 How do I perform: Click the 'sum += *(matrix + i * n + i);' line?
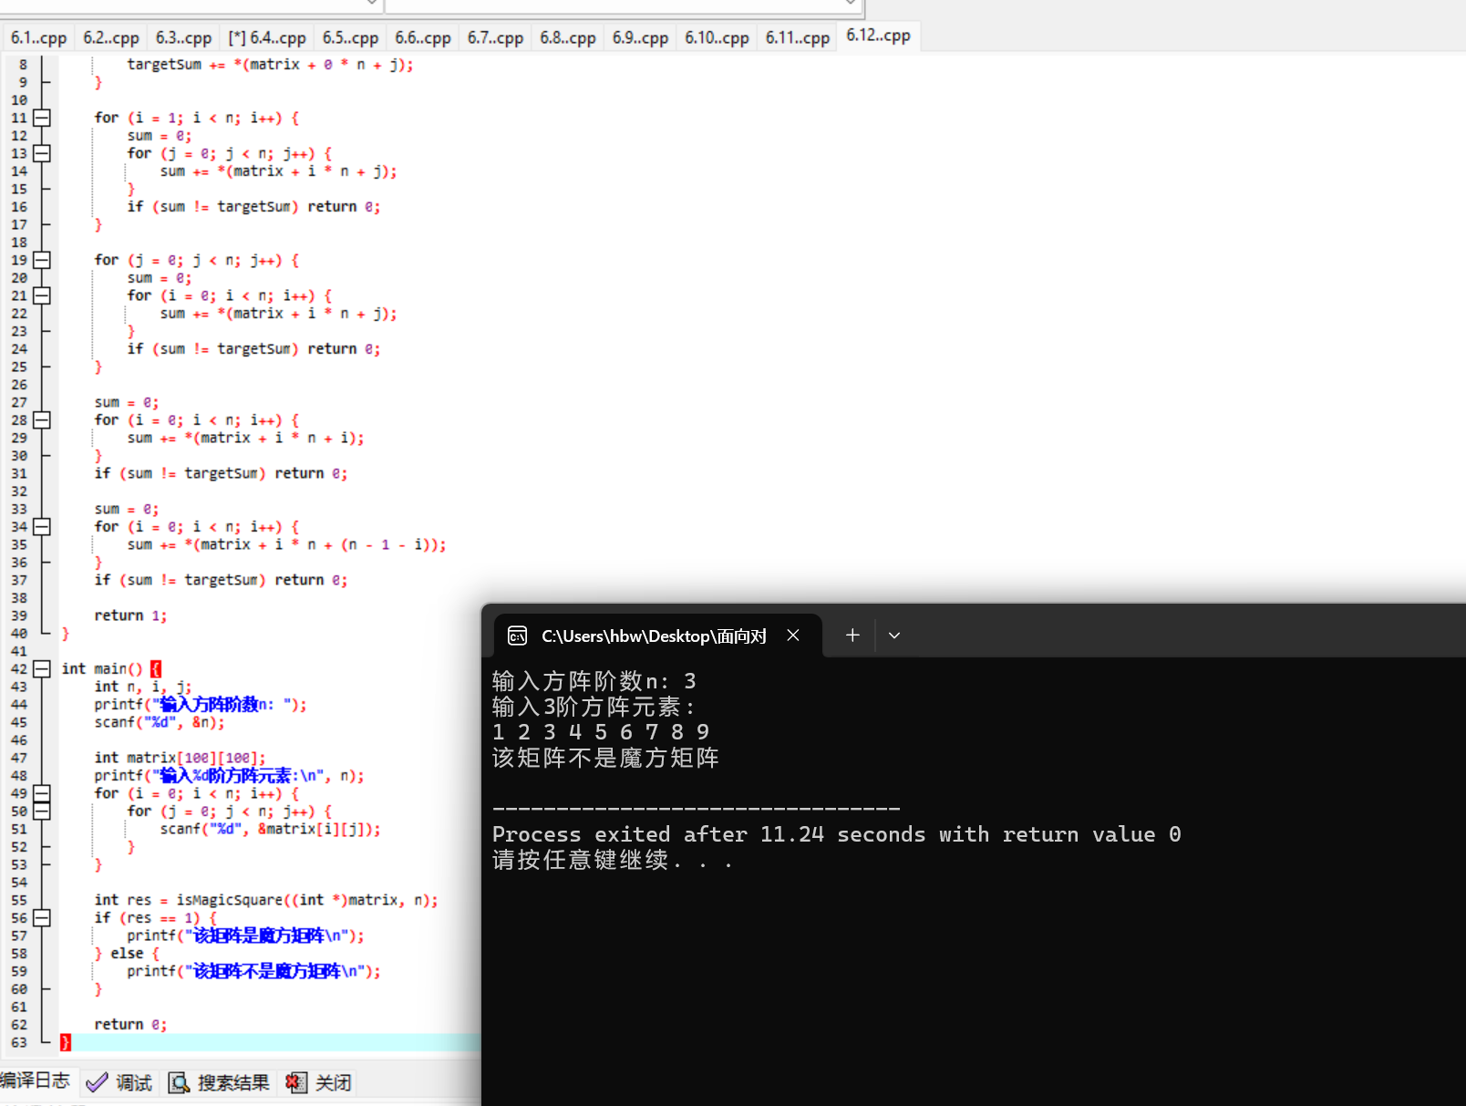tap(245, 438)
